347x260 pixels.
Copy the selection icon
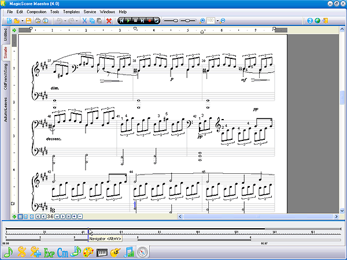pyautogui.click(x=92, y=21)
